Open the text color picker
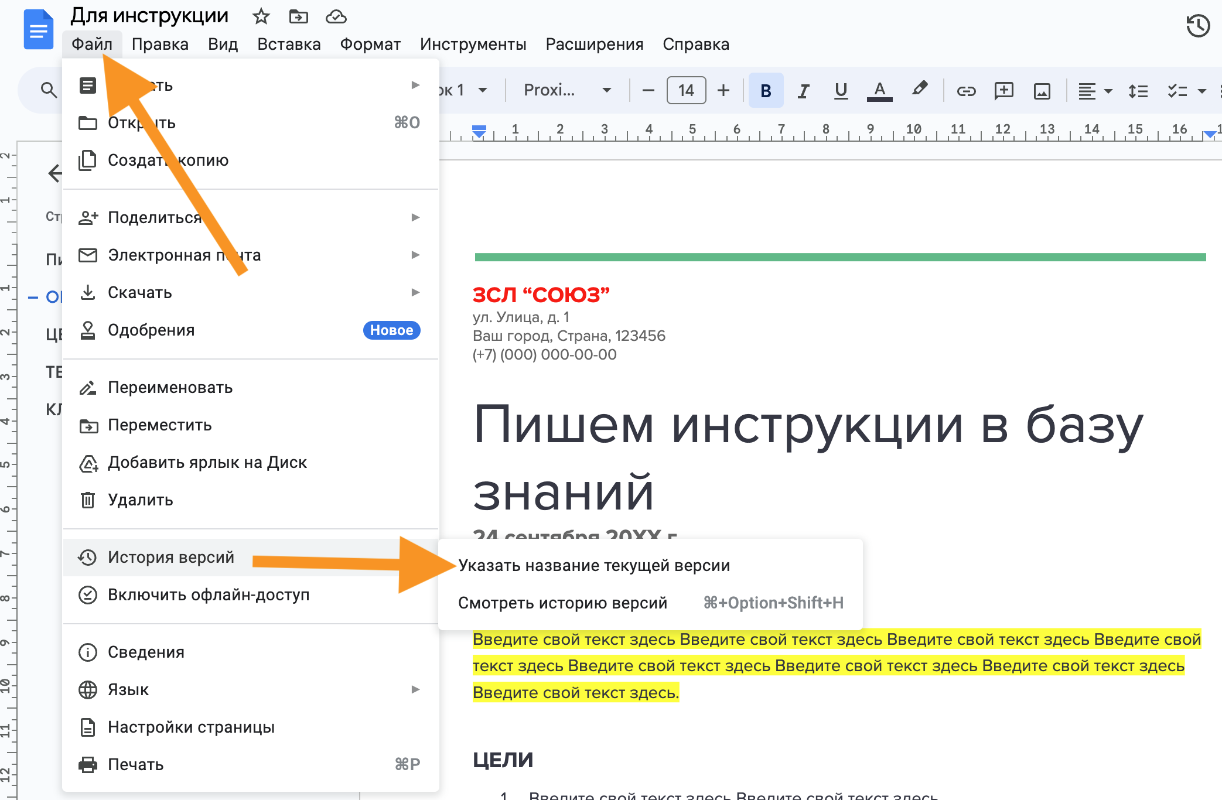 coord(879,91)
